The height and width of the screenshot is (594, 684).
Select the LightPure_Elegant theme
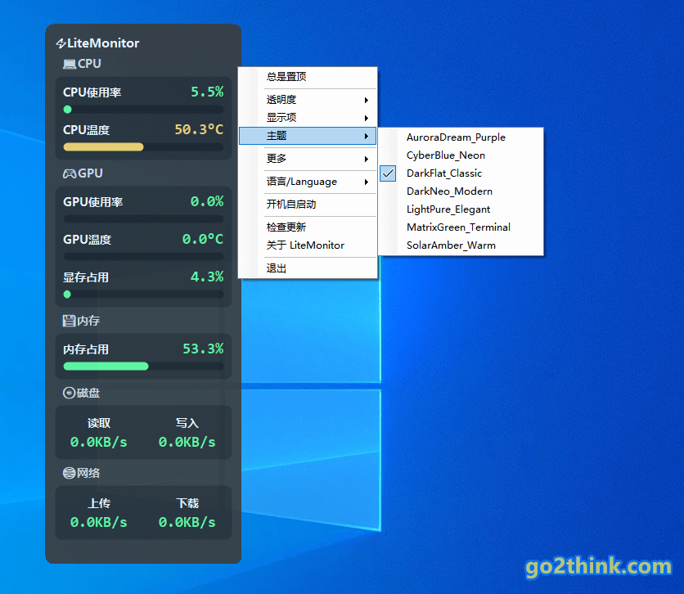461,209
